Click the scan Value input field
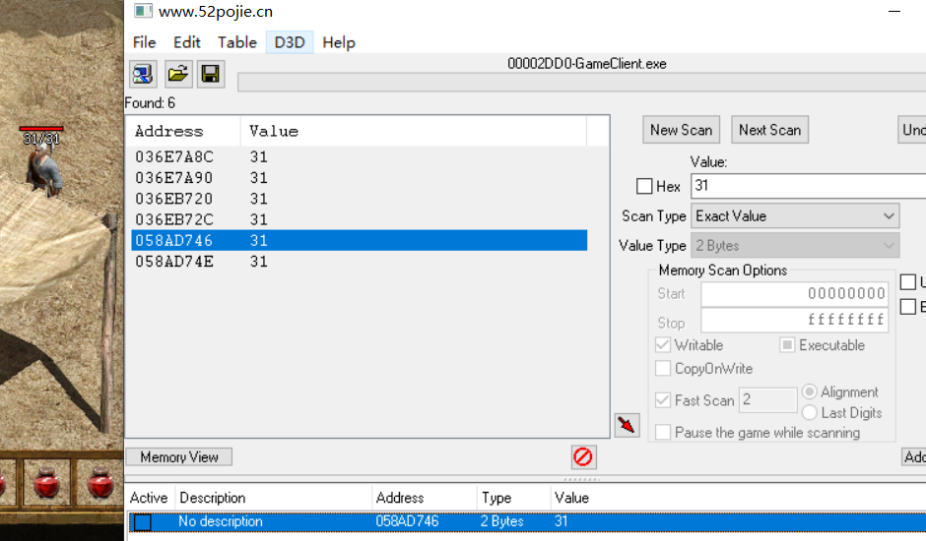 809,186
